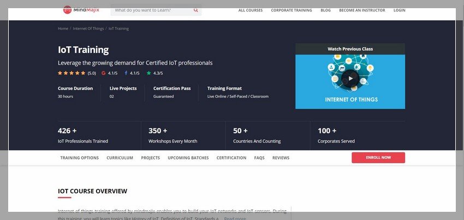The height and width of the screenshot is (220, 464).
Task: Jump to UPCOMING BATCHES section
Action: 188,158
